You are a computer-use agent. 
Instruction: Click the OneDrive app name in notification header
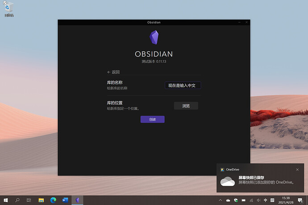233,169
